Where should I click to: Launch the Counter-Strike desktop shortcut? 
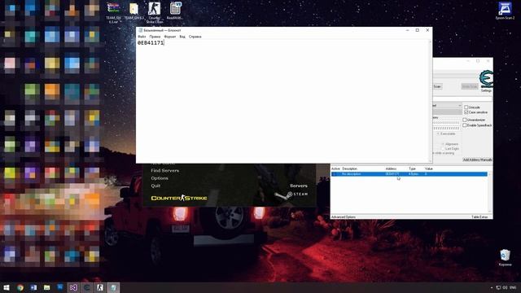[x=154, y=13]
